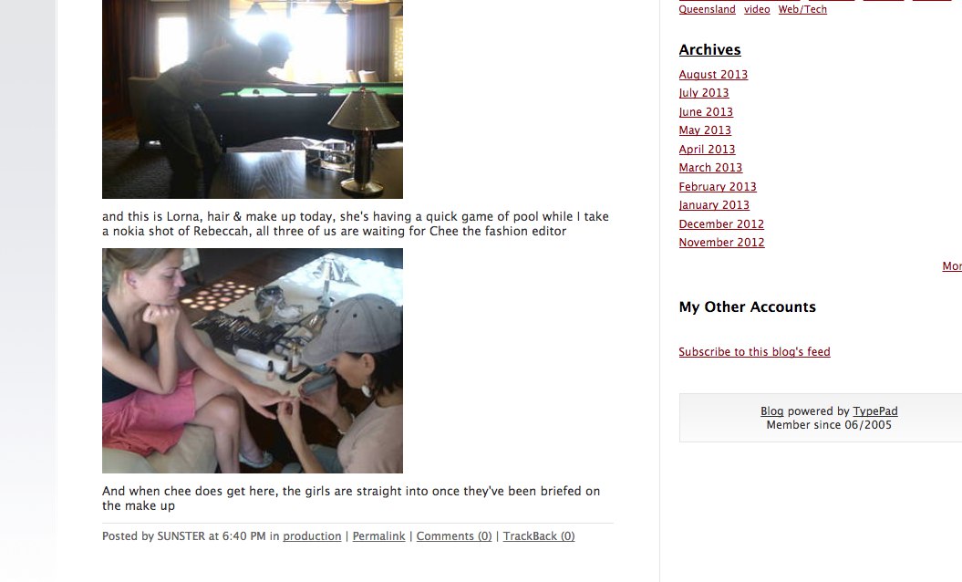Open the July 2013 archive link

704,93
